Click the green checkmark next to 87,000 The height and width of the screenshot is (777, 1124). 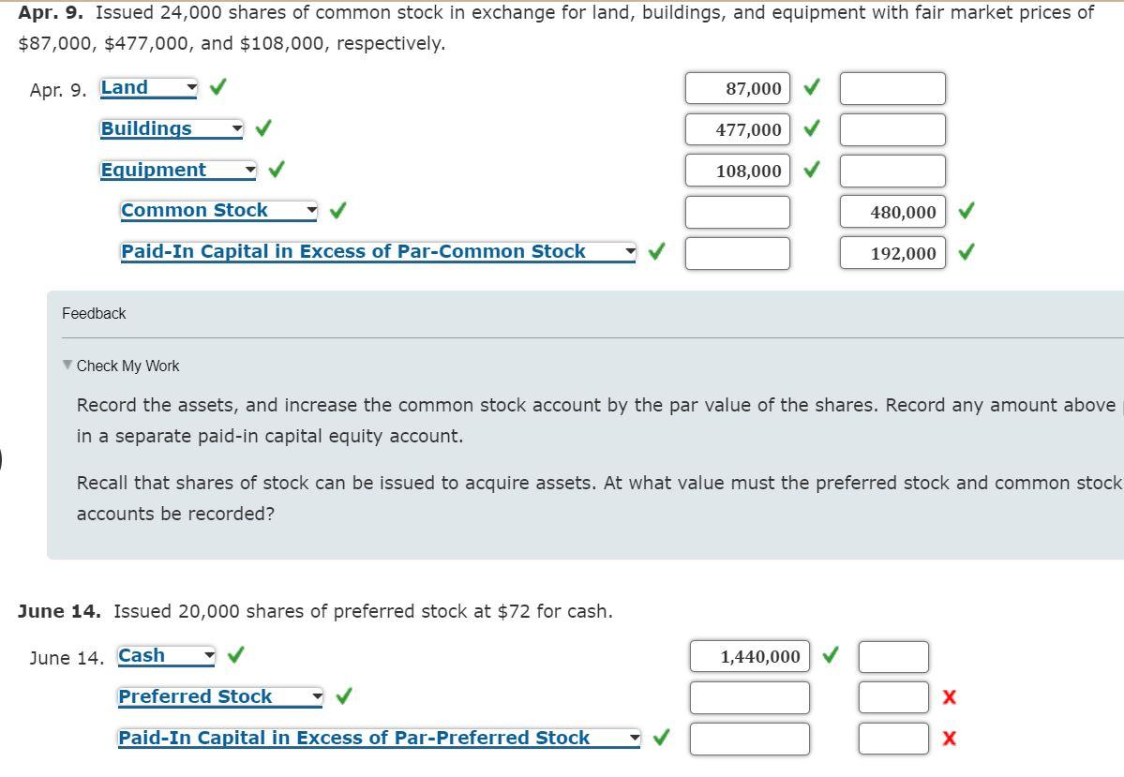pyautogui.click(x=810, y=87)
